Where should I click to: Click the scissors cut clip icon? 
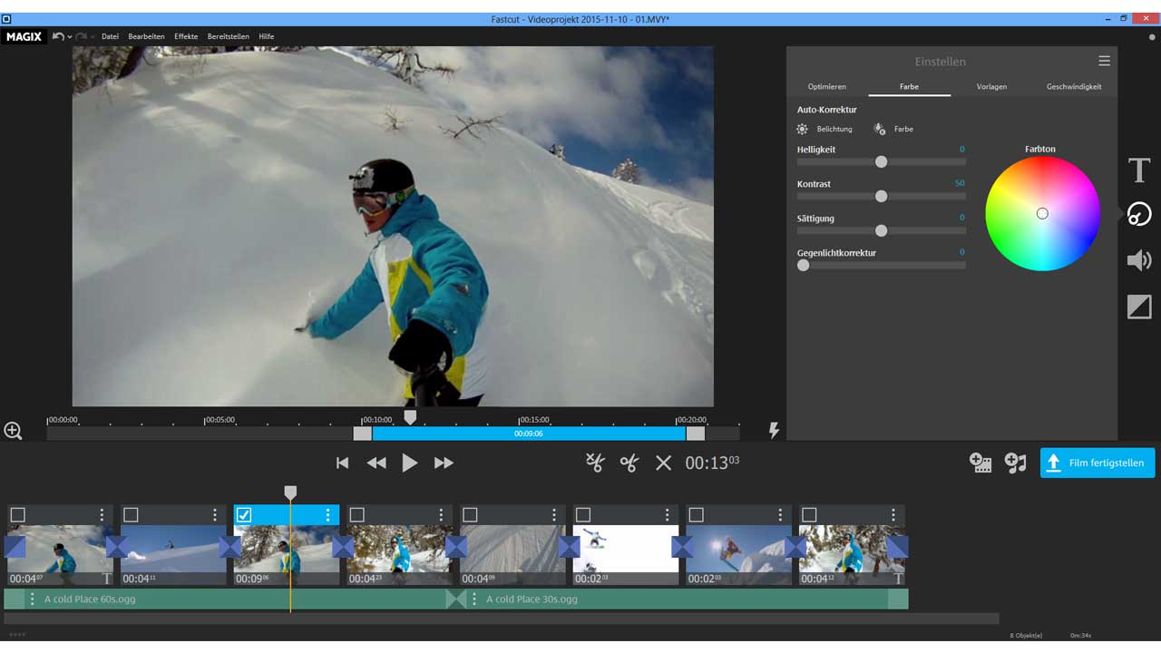[x=629, y=463]
